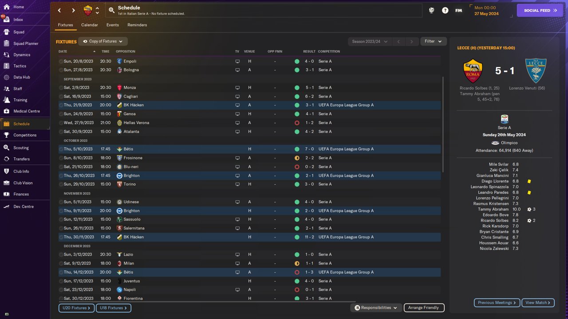Click the FM logo menu icon
The height and width of the screenshot is (319, 568).
(x=458, y=10)
